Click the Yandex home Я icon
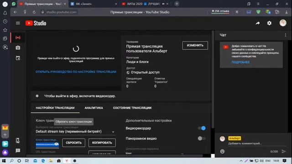 pos(25,12)
